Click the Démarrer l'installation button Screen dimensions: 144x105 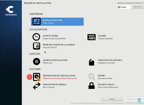coord(134,99)
